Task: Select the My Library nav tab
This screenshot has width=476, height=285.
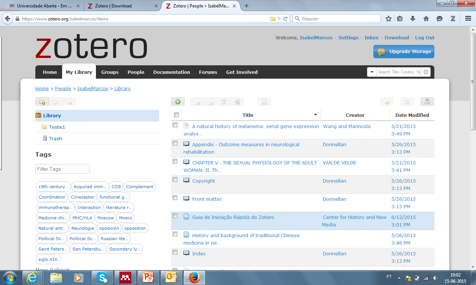Action: (x=79, y=72)
